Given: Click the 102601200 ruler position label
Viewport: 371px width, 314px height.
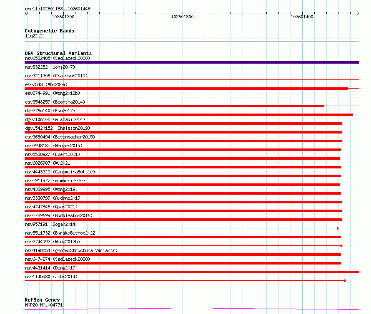Looking at the screenshot, I should pos(63,17).
